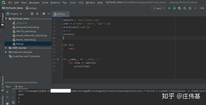The width and height of the screenshot is (206, 105).
Task: Open the Run menu
Action: click(65, 3)
